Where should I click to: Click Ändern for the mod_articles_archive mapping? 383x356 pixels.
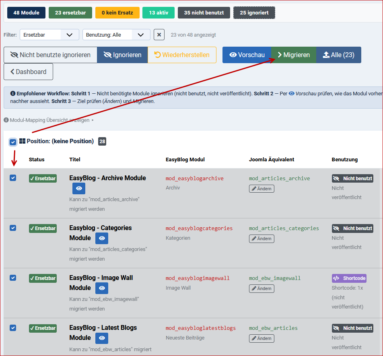point(262,188)
